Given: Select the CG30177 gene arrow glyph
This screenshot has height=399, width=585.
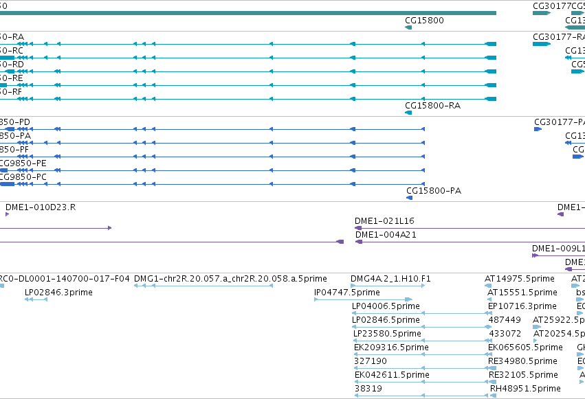Looking at the screenshot, I should 542,13.
